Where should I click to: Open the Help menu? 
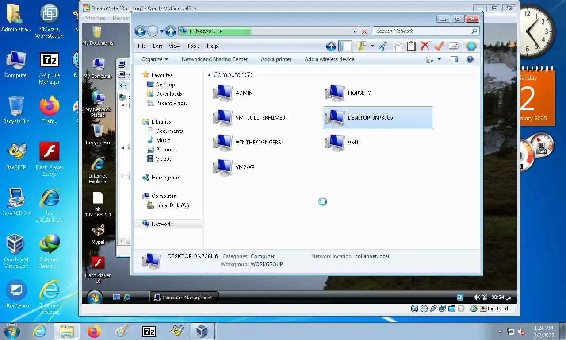coord(212,46)
